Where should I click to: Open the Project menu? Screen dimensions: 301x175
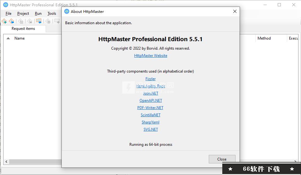pyautogui.click(x=23, y=14)
